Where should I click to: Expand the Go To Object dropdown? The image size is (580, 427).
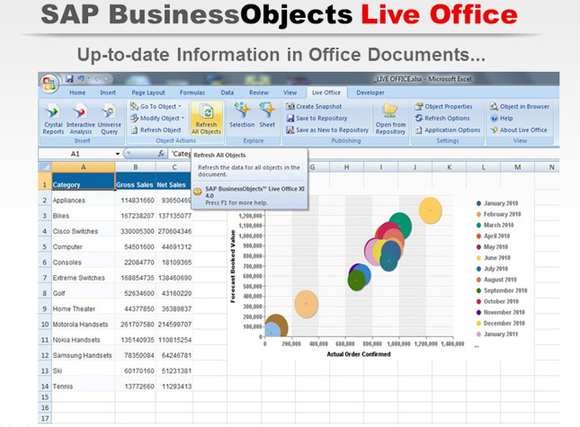coord(180,106)
